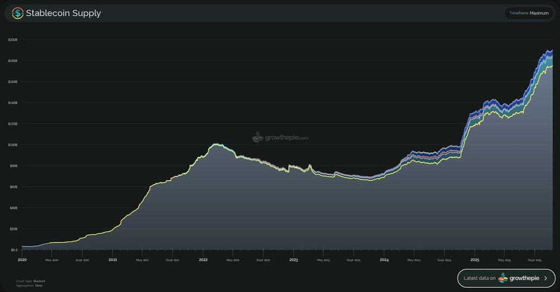Click the 2022 year label on the x-axis
Viewport: 560px width, 292px height.
(203, 260)
